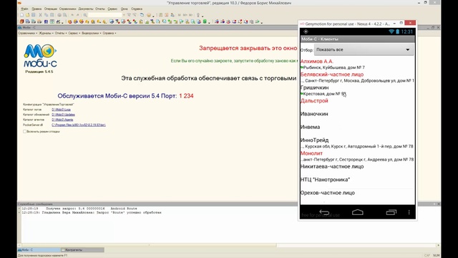
Task: Click the Save toolbar icon
Action: click(34, 15)
